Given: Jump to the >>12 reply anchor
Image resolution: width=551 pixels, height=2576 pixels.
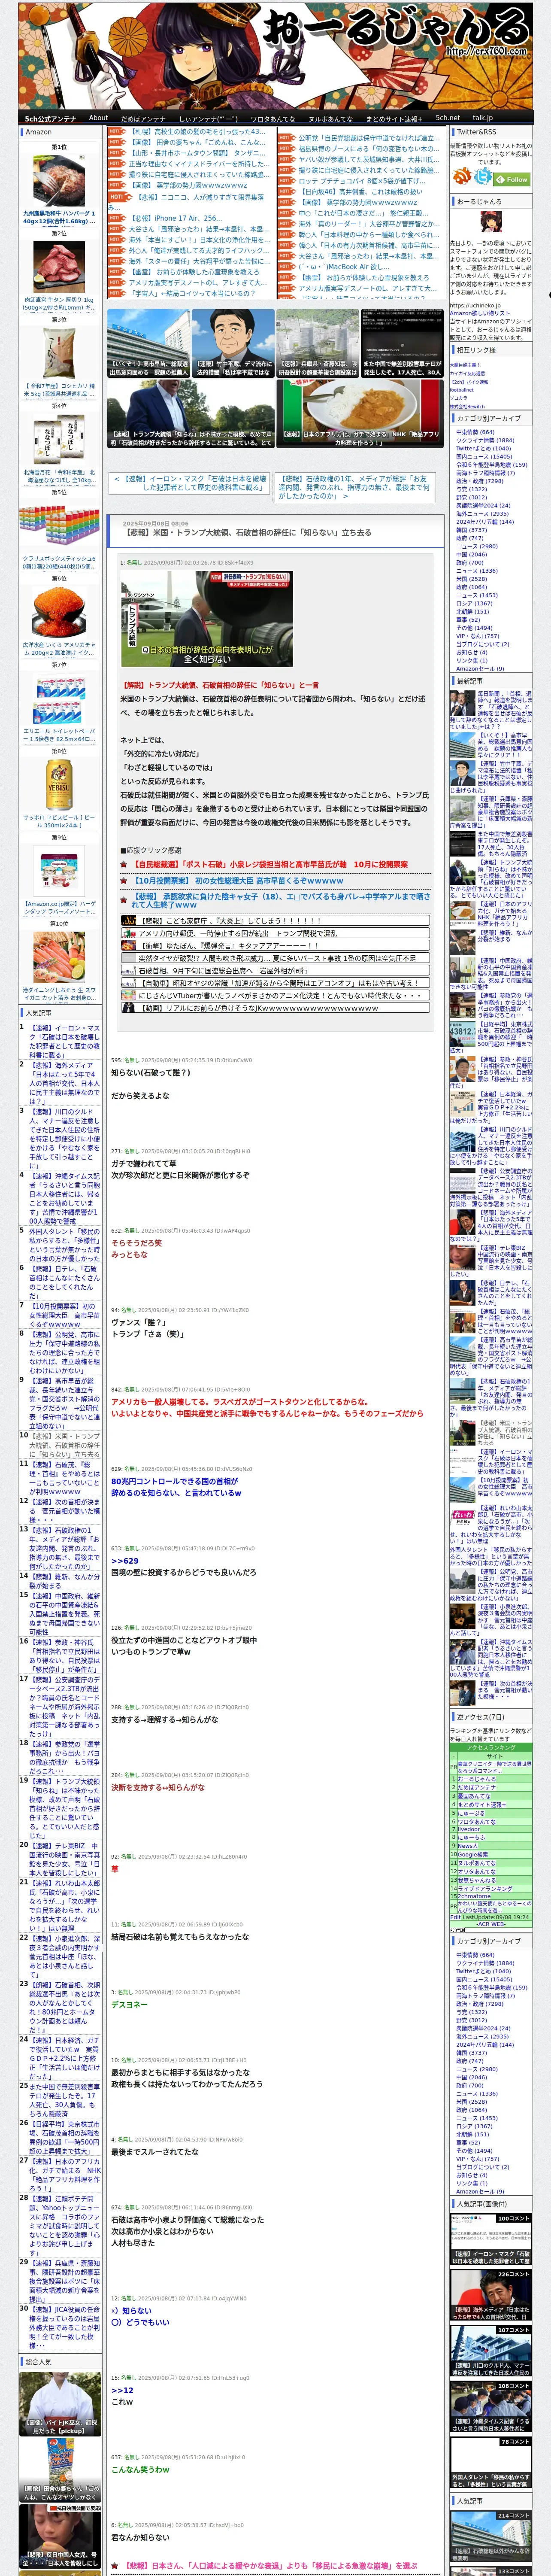Looking at the screenshot, I should click(122, 2390).
